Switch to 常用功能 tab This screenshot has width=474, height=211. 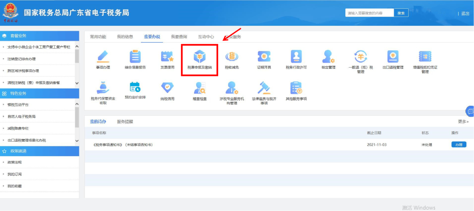[x=98, y=37]
